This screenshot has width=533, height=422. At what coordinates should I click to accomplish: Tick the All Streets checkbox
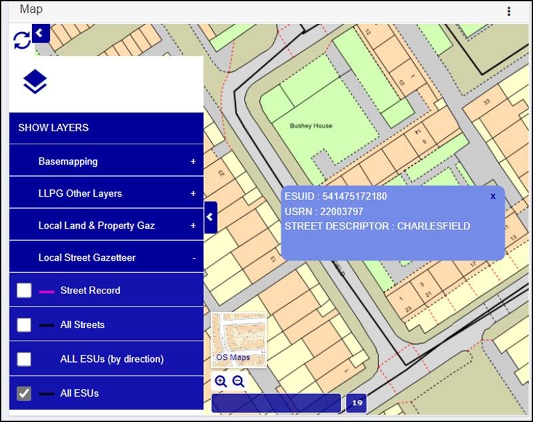24,325
